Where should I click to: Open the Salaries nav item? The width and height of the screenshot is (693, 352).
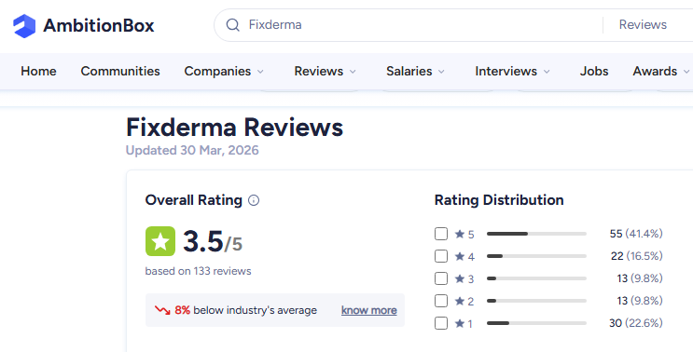click(409, 71)
